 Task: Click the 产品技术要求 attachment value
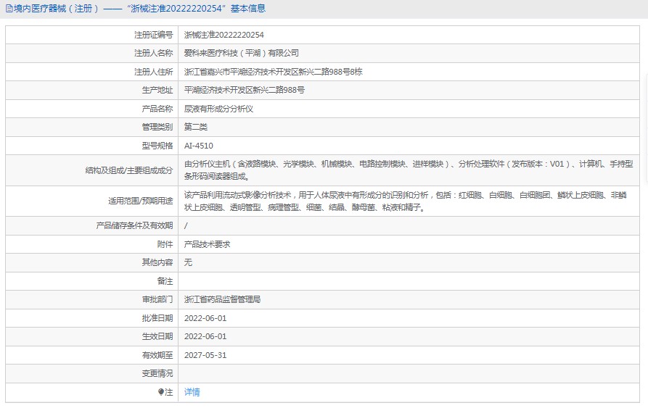pyautogui.click(x=207, y=244)
